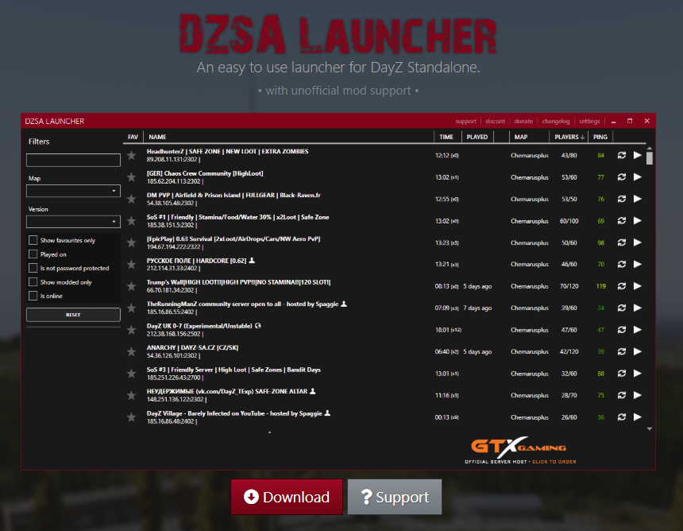This screenshot has width=683, height=531.
Task: Sort by the FAV column header
Action: (133, 137)
